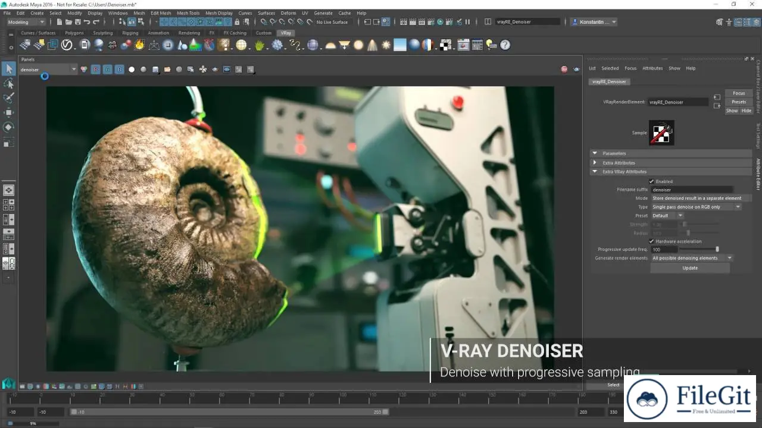762x428 pixels.
Task: Click the yellow wireframe sphere shelf icon
Action: 241,45
